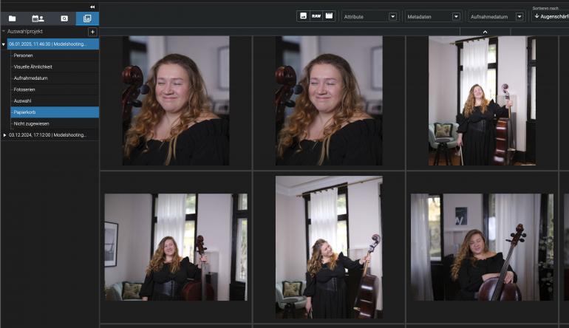Toggle the RAW file filter
Viewport: 569px width, 328px height.
click(316, 16)
